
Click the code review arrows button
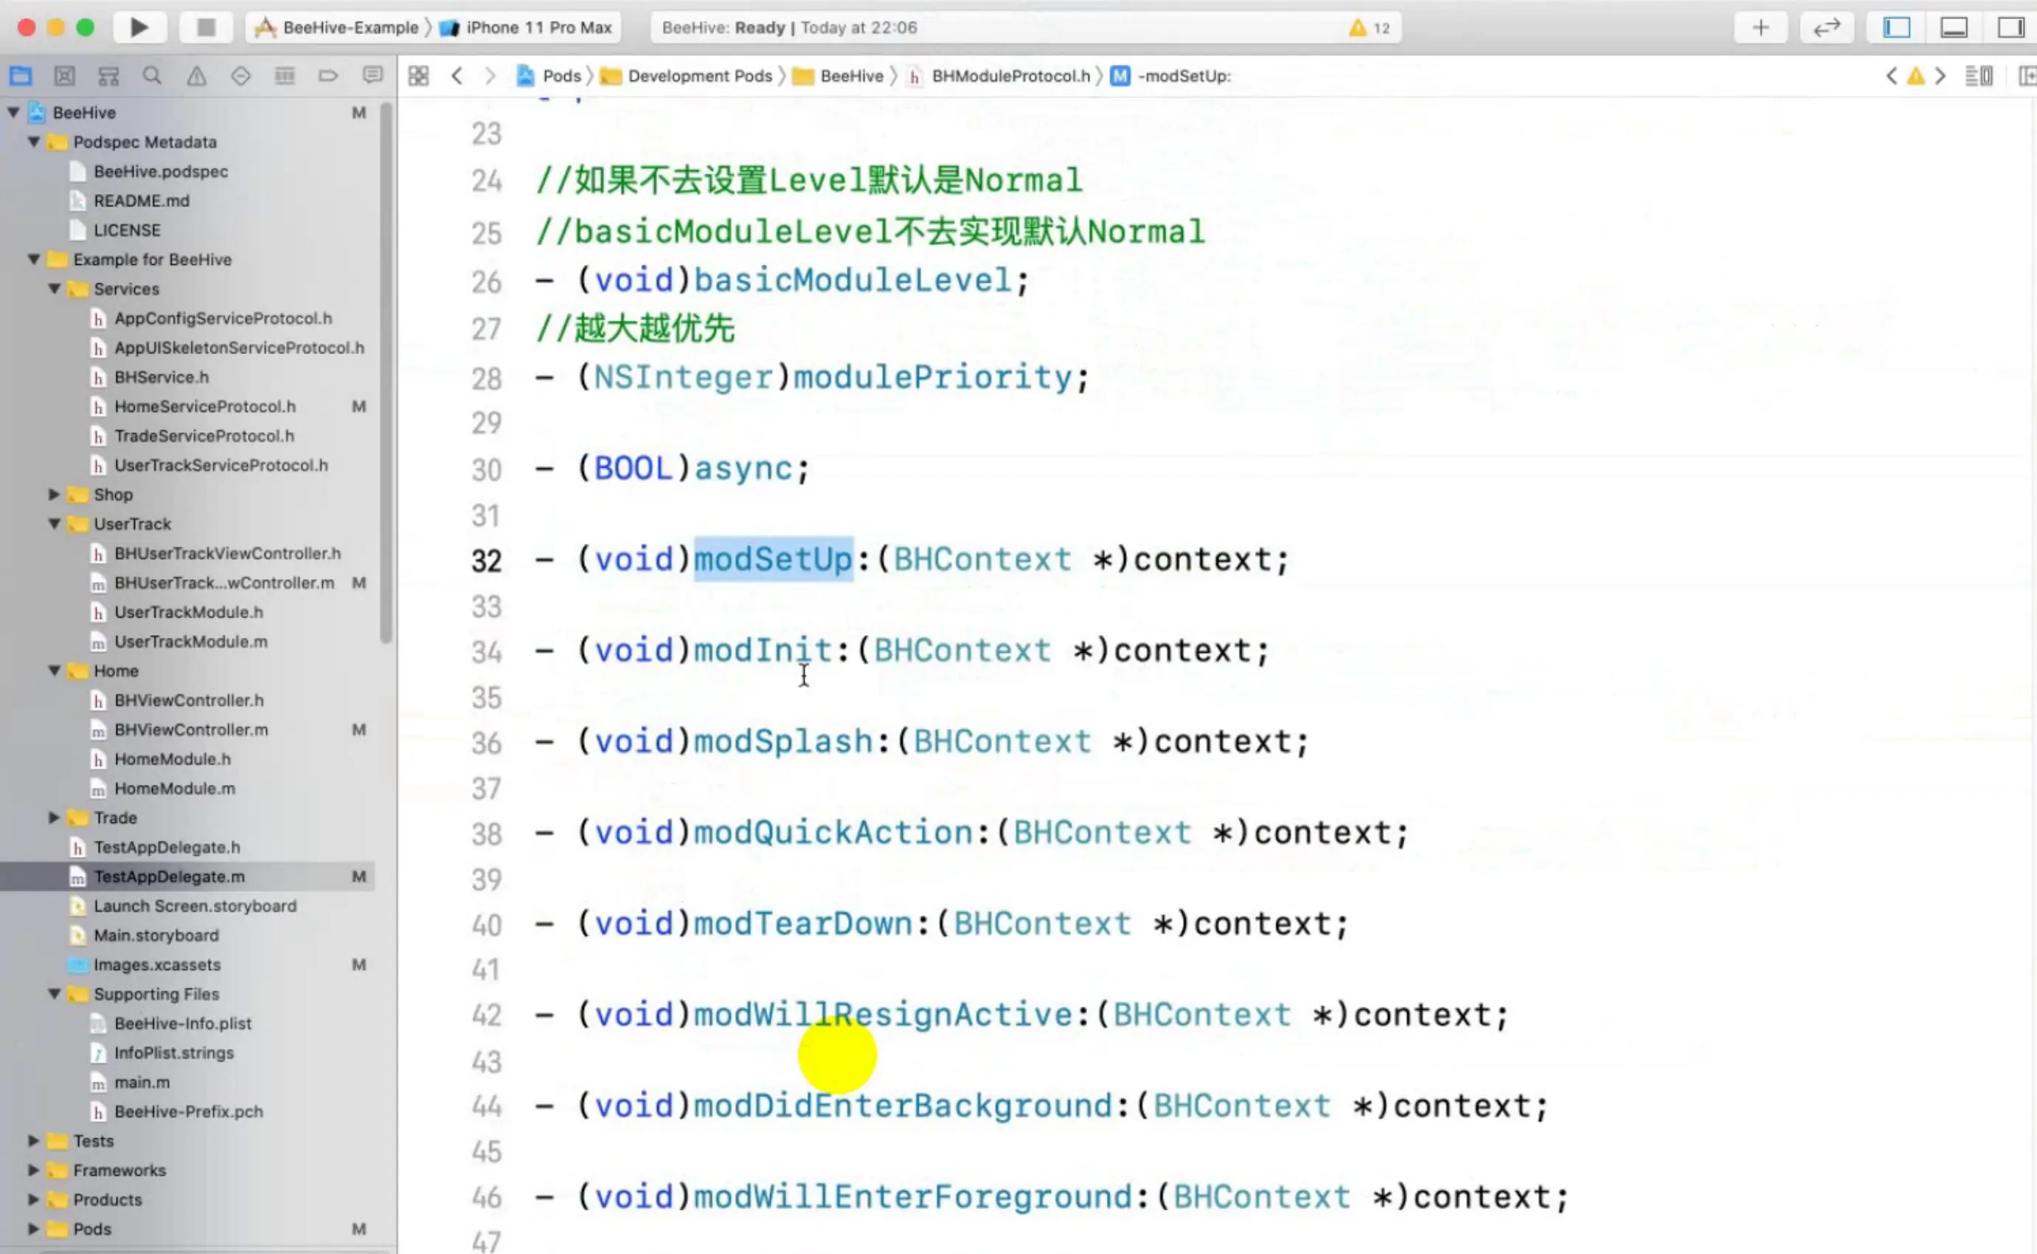tap(1826, 27)
